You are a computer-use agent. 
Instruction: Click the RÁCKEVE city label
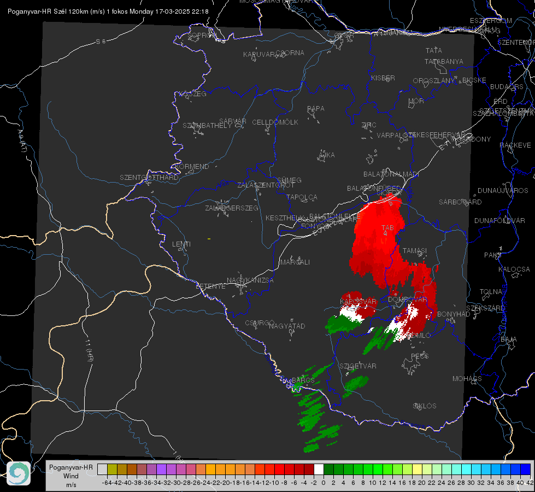click(515, 145)
